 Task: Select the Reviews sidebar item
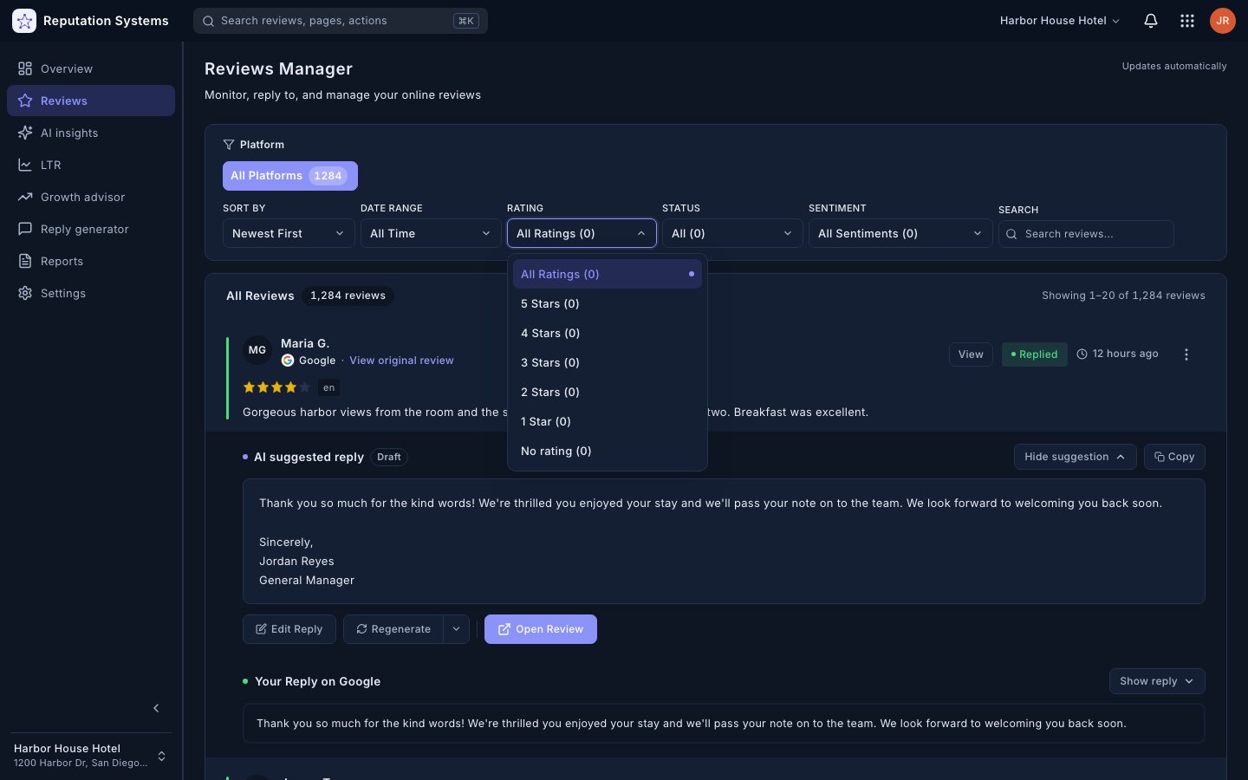click(x=91, y=101)
